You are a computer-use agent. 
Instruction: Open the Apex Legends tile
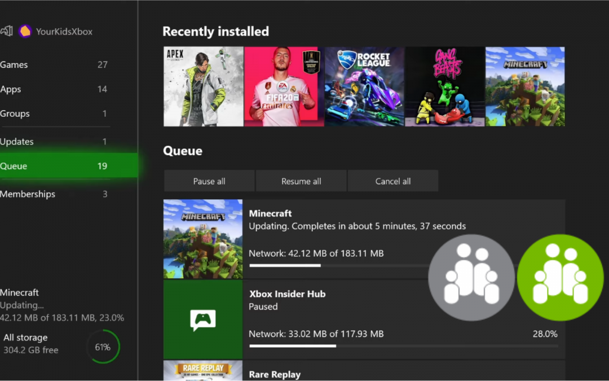point(203,86)
